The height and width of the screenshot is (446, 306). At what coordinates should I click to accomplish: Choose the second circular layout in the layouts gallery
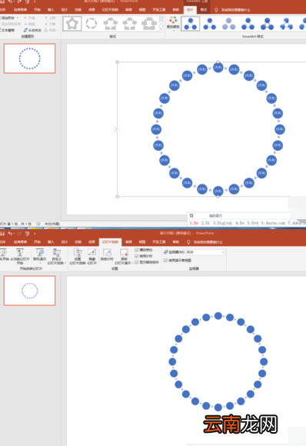[x=91, y=24]
